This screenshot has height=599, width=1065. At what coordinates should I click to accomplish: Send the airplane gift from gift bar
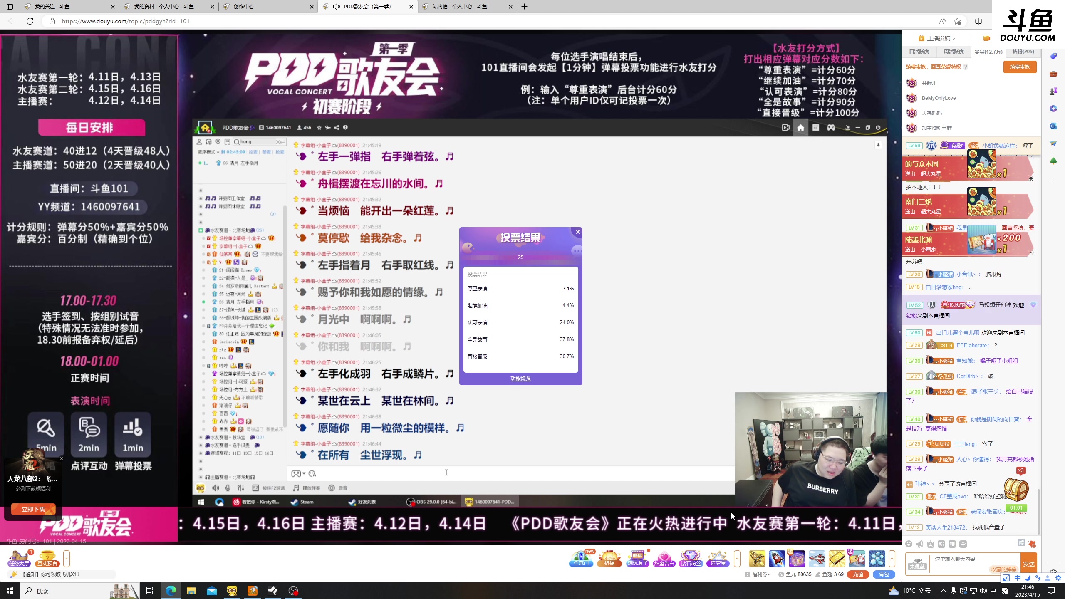[817, 558]
